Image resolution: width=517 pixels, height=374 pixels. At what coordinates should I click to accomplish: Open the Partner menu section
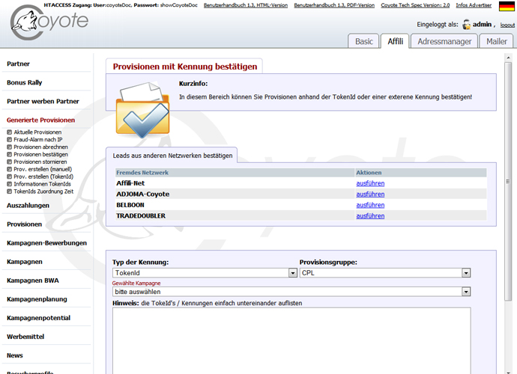(x=18, y=64)
